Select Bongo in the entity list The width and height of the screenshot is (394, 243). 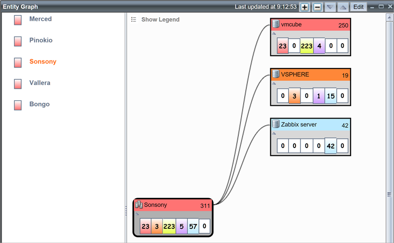click(39, 104)
